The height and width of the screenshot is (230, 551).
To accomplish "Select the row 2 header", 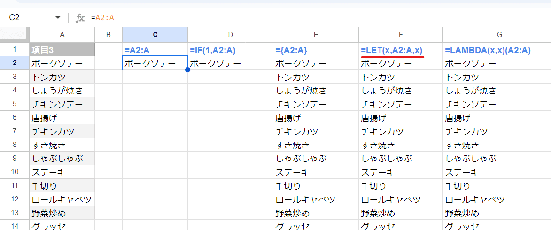I will (15, 63).
